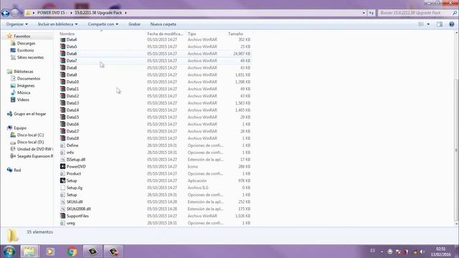Open Documentos library
Viewport: 459px width, 258px height.
(29, 78)
